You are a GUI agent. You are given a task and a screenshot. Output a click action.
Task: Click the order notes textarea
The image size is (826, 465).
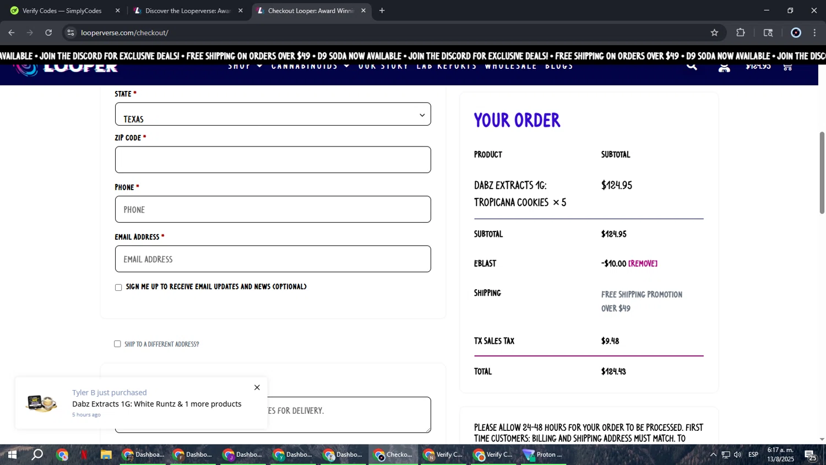coord(273,414)
